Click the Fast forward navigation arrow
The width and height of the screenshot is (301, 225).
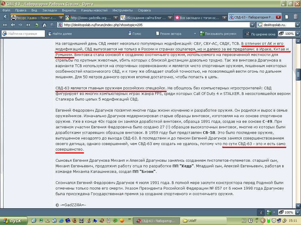click(x=29, y=25)
